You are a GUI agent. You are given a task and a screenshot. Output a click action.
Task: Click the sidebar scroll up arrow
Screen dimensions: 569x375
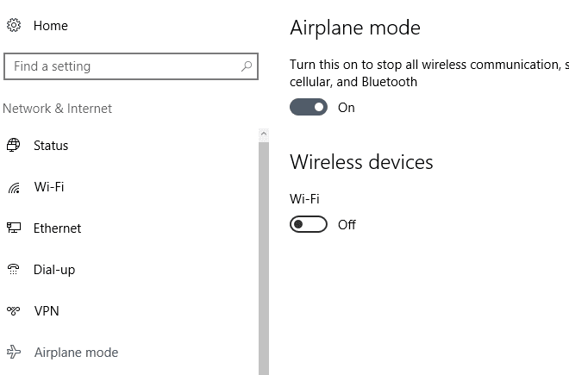pos(264,134)
